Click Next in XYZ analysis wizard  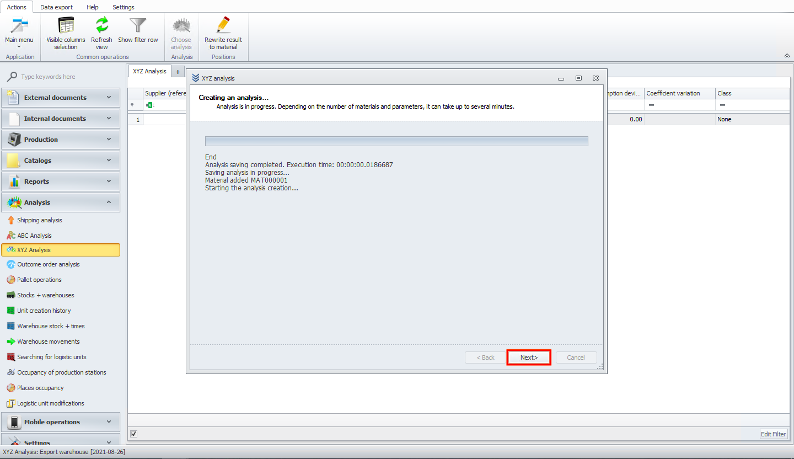click(529, 357)
